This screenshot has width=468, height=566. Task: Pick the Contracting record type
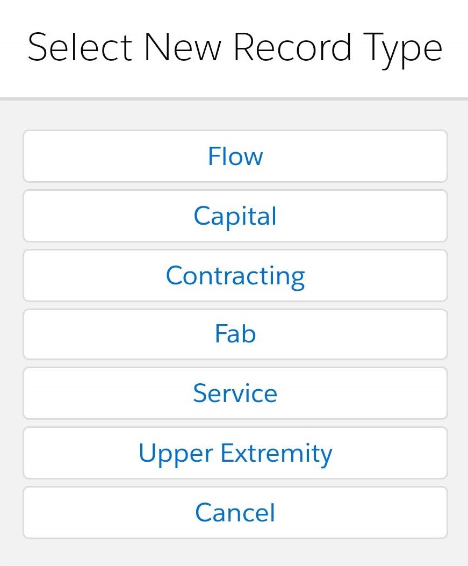coord(235,275)
